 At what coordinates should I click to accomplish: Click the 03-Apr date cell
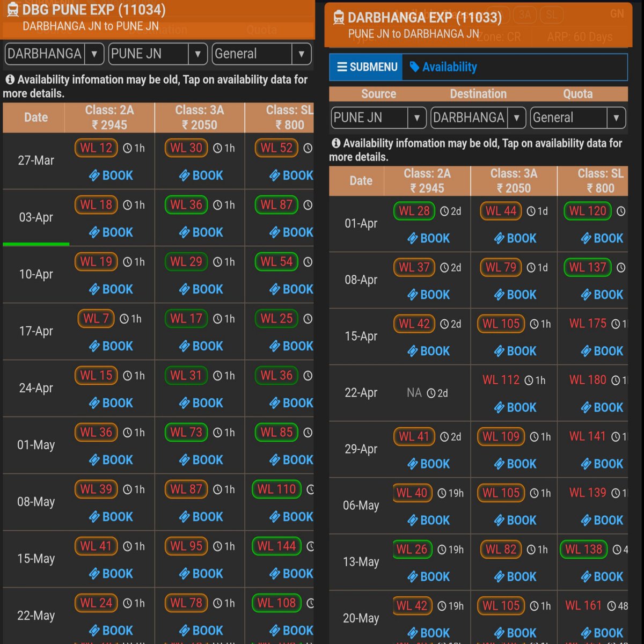tap(36, 217)
